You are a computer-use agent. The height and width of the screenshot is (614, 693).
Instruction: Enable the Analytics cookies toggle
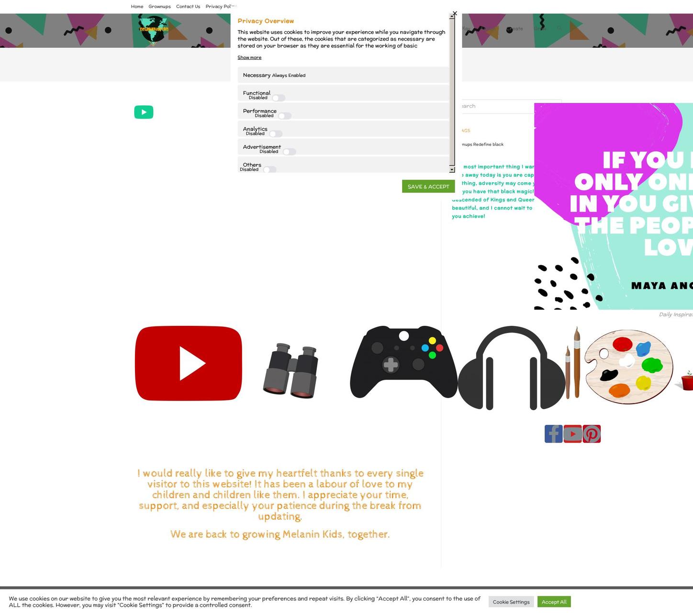[276, 134]
